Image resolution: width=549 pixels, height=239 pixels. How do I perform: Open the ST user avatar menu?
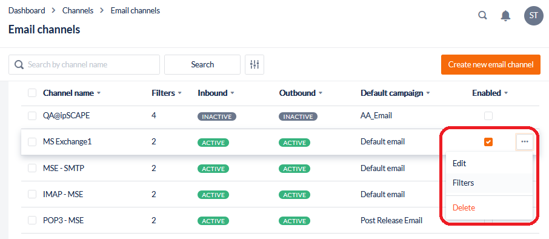(x=534, y=15)
